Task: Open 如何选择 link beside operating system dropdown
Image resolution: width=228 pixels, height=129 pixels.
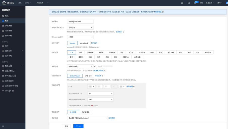Action: click(x=111, y=118)
